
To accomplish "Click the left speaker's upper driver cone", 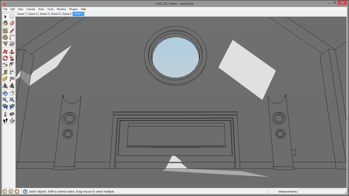I will pos(69,118).
